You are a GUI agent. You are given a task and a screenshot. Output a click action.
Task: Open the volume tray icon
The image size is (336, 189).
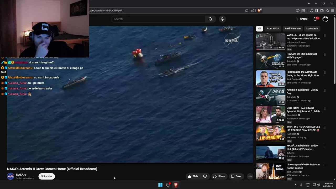(x=319, y=185)
